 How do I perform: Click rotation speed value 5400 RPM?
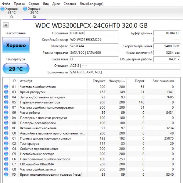167,46
